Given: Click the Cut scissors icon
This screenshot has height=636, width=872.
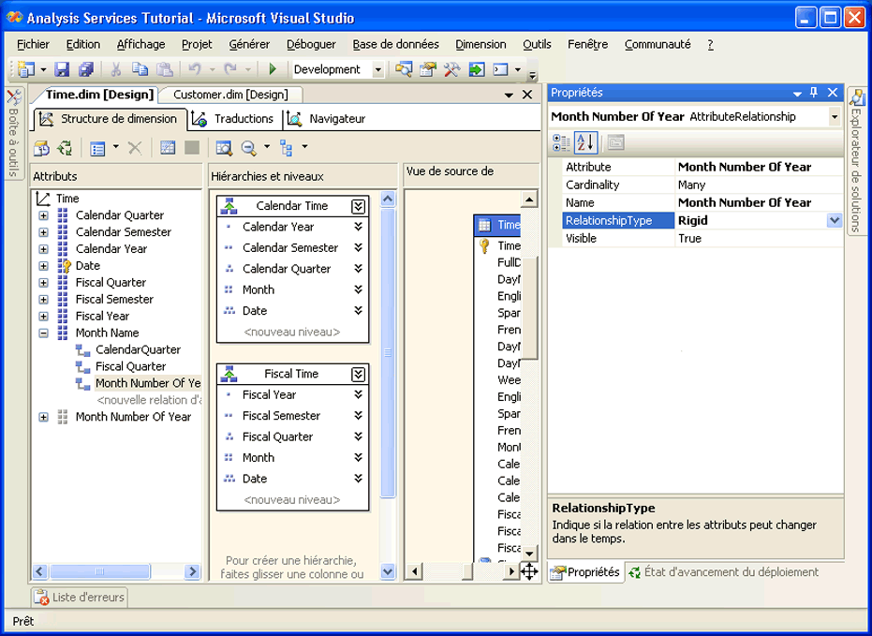Looking at the screenshot, I should point(115,69).
